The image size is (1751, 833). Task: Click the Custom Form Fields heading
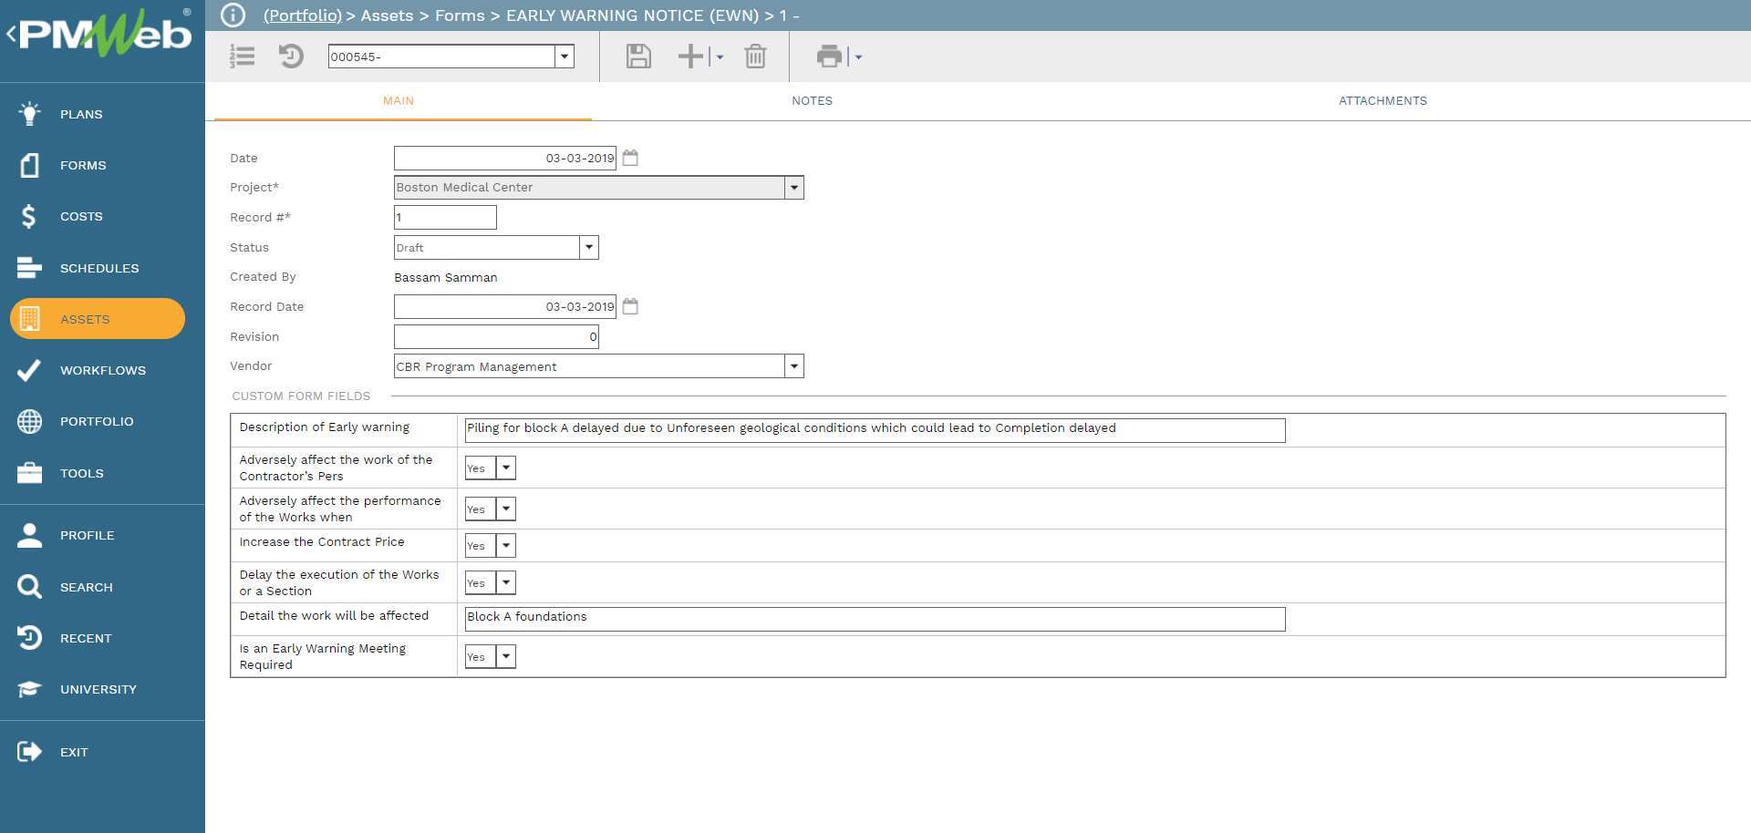tap(301, 396)
